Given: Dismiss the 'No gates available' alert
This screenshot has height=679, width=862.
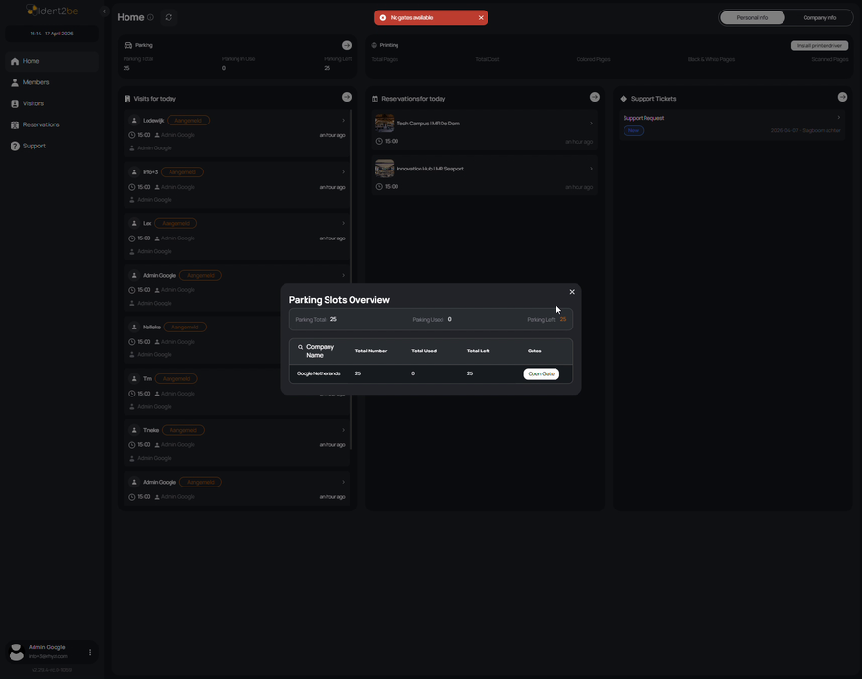Looking at the screenshot, I should point(481,17).
